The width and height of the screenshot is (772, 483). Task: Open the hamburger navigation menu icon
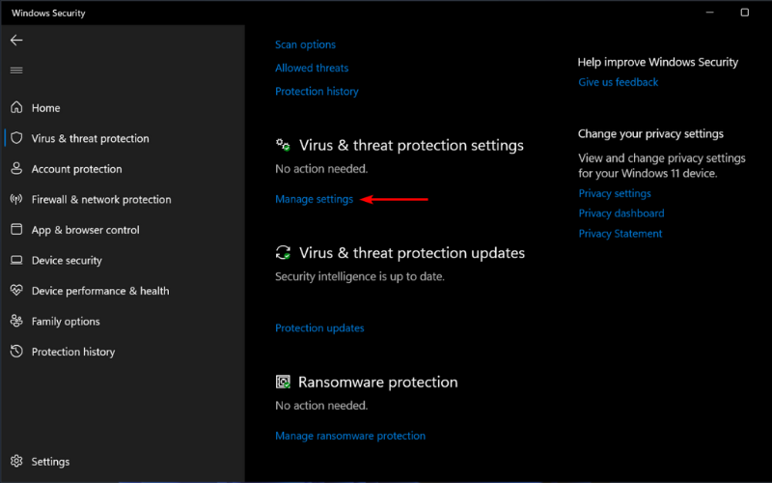point(16,70)
